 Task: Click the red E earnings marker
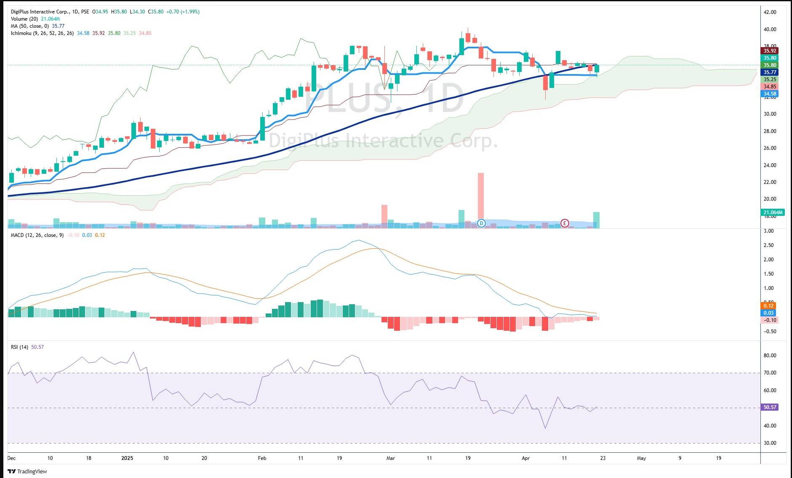[565, 223]
